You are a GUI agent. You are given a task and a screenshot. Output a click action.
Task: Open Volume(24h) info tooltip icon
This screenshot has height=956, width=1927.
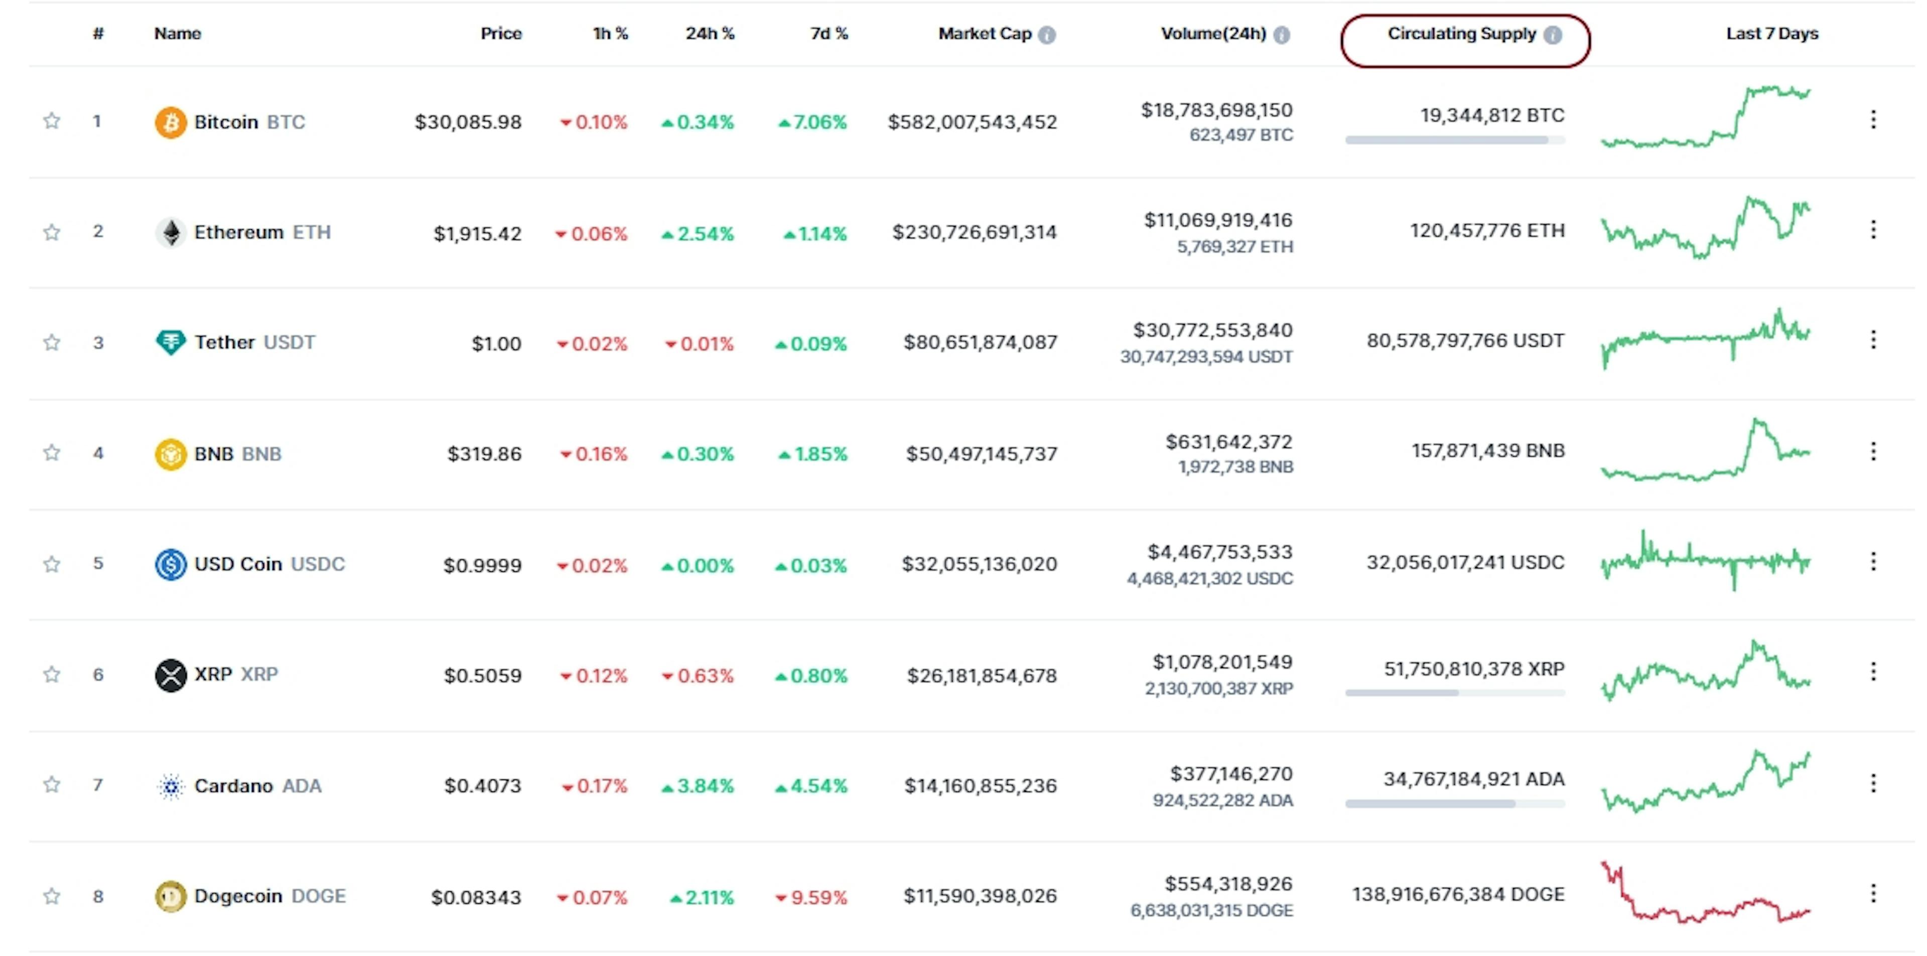1282,35
